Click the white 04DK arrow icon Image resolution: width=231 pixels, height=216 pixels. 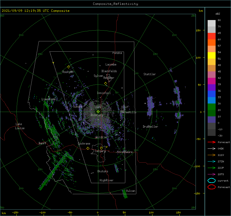(x=211, y=148)
